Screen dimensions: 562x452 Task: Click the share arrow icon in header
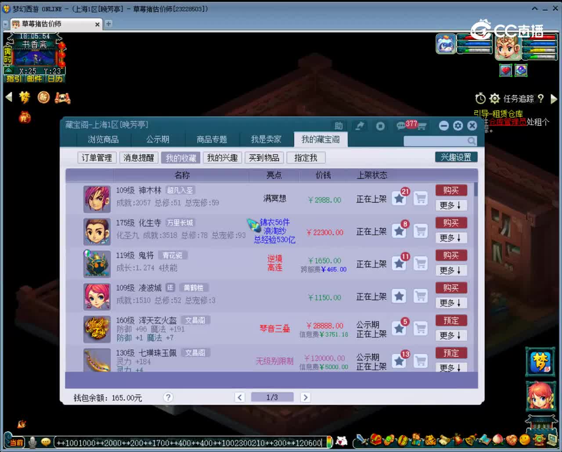coord(360,126)
